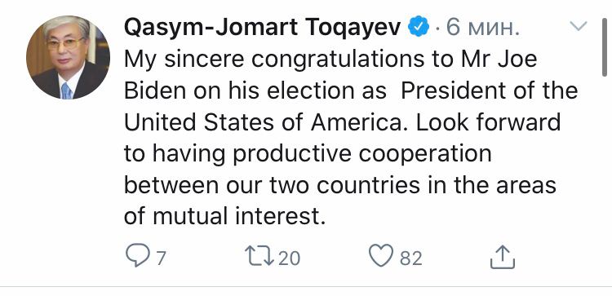Click 'between our two countries' text
This screenshot has width=612, height=296.
tap(273, 185)
